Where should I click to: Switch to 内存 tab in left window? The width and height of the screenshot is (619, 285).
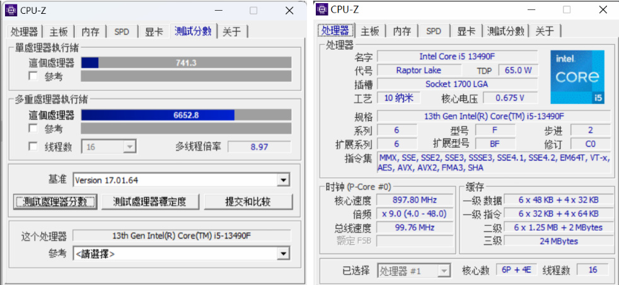pos(90,32)
